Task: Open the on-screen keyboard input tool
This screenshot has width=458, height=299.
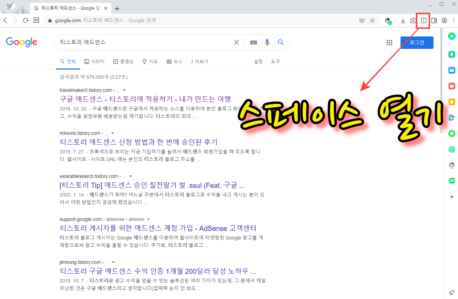Action: [254, 42]
